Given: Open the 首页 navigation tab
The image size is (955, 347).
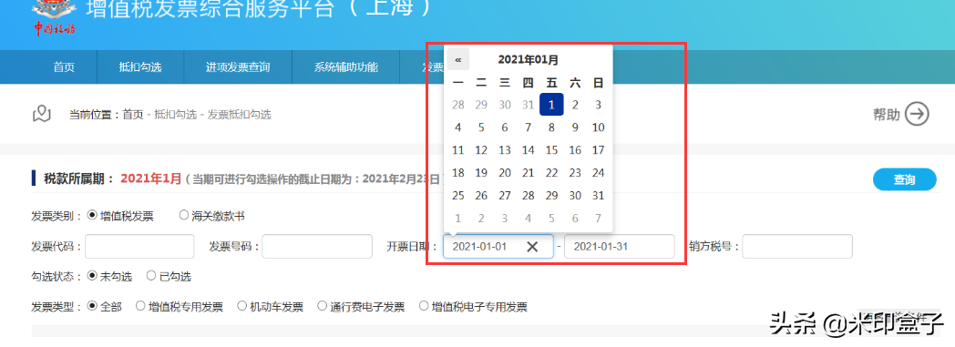Looking at the screenshot, I should coord(64,67).
